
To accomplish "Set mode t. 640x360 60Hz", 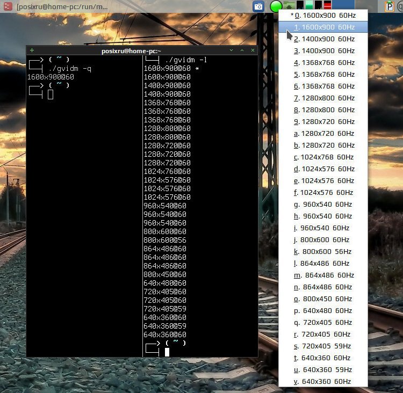I will tap(323, 358).
